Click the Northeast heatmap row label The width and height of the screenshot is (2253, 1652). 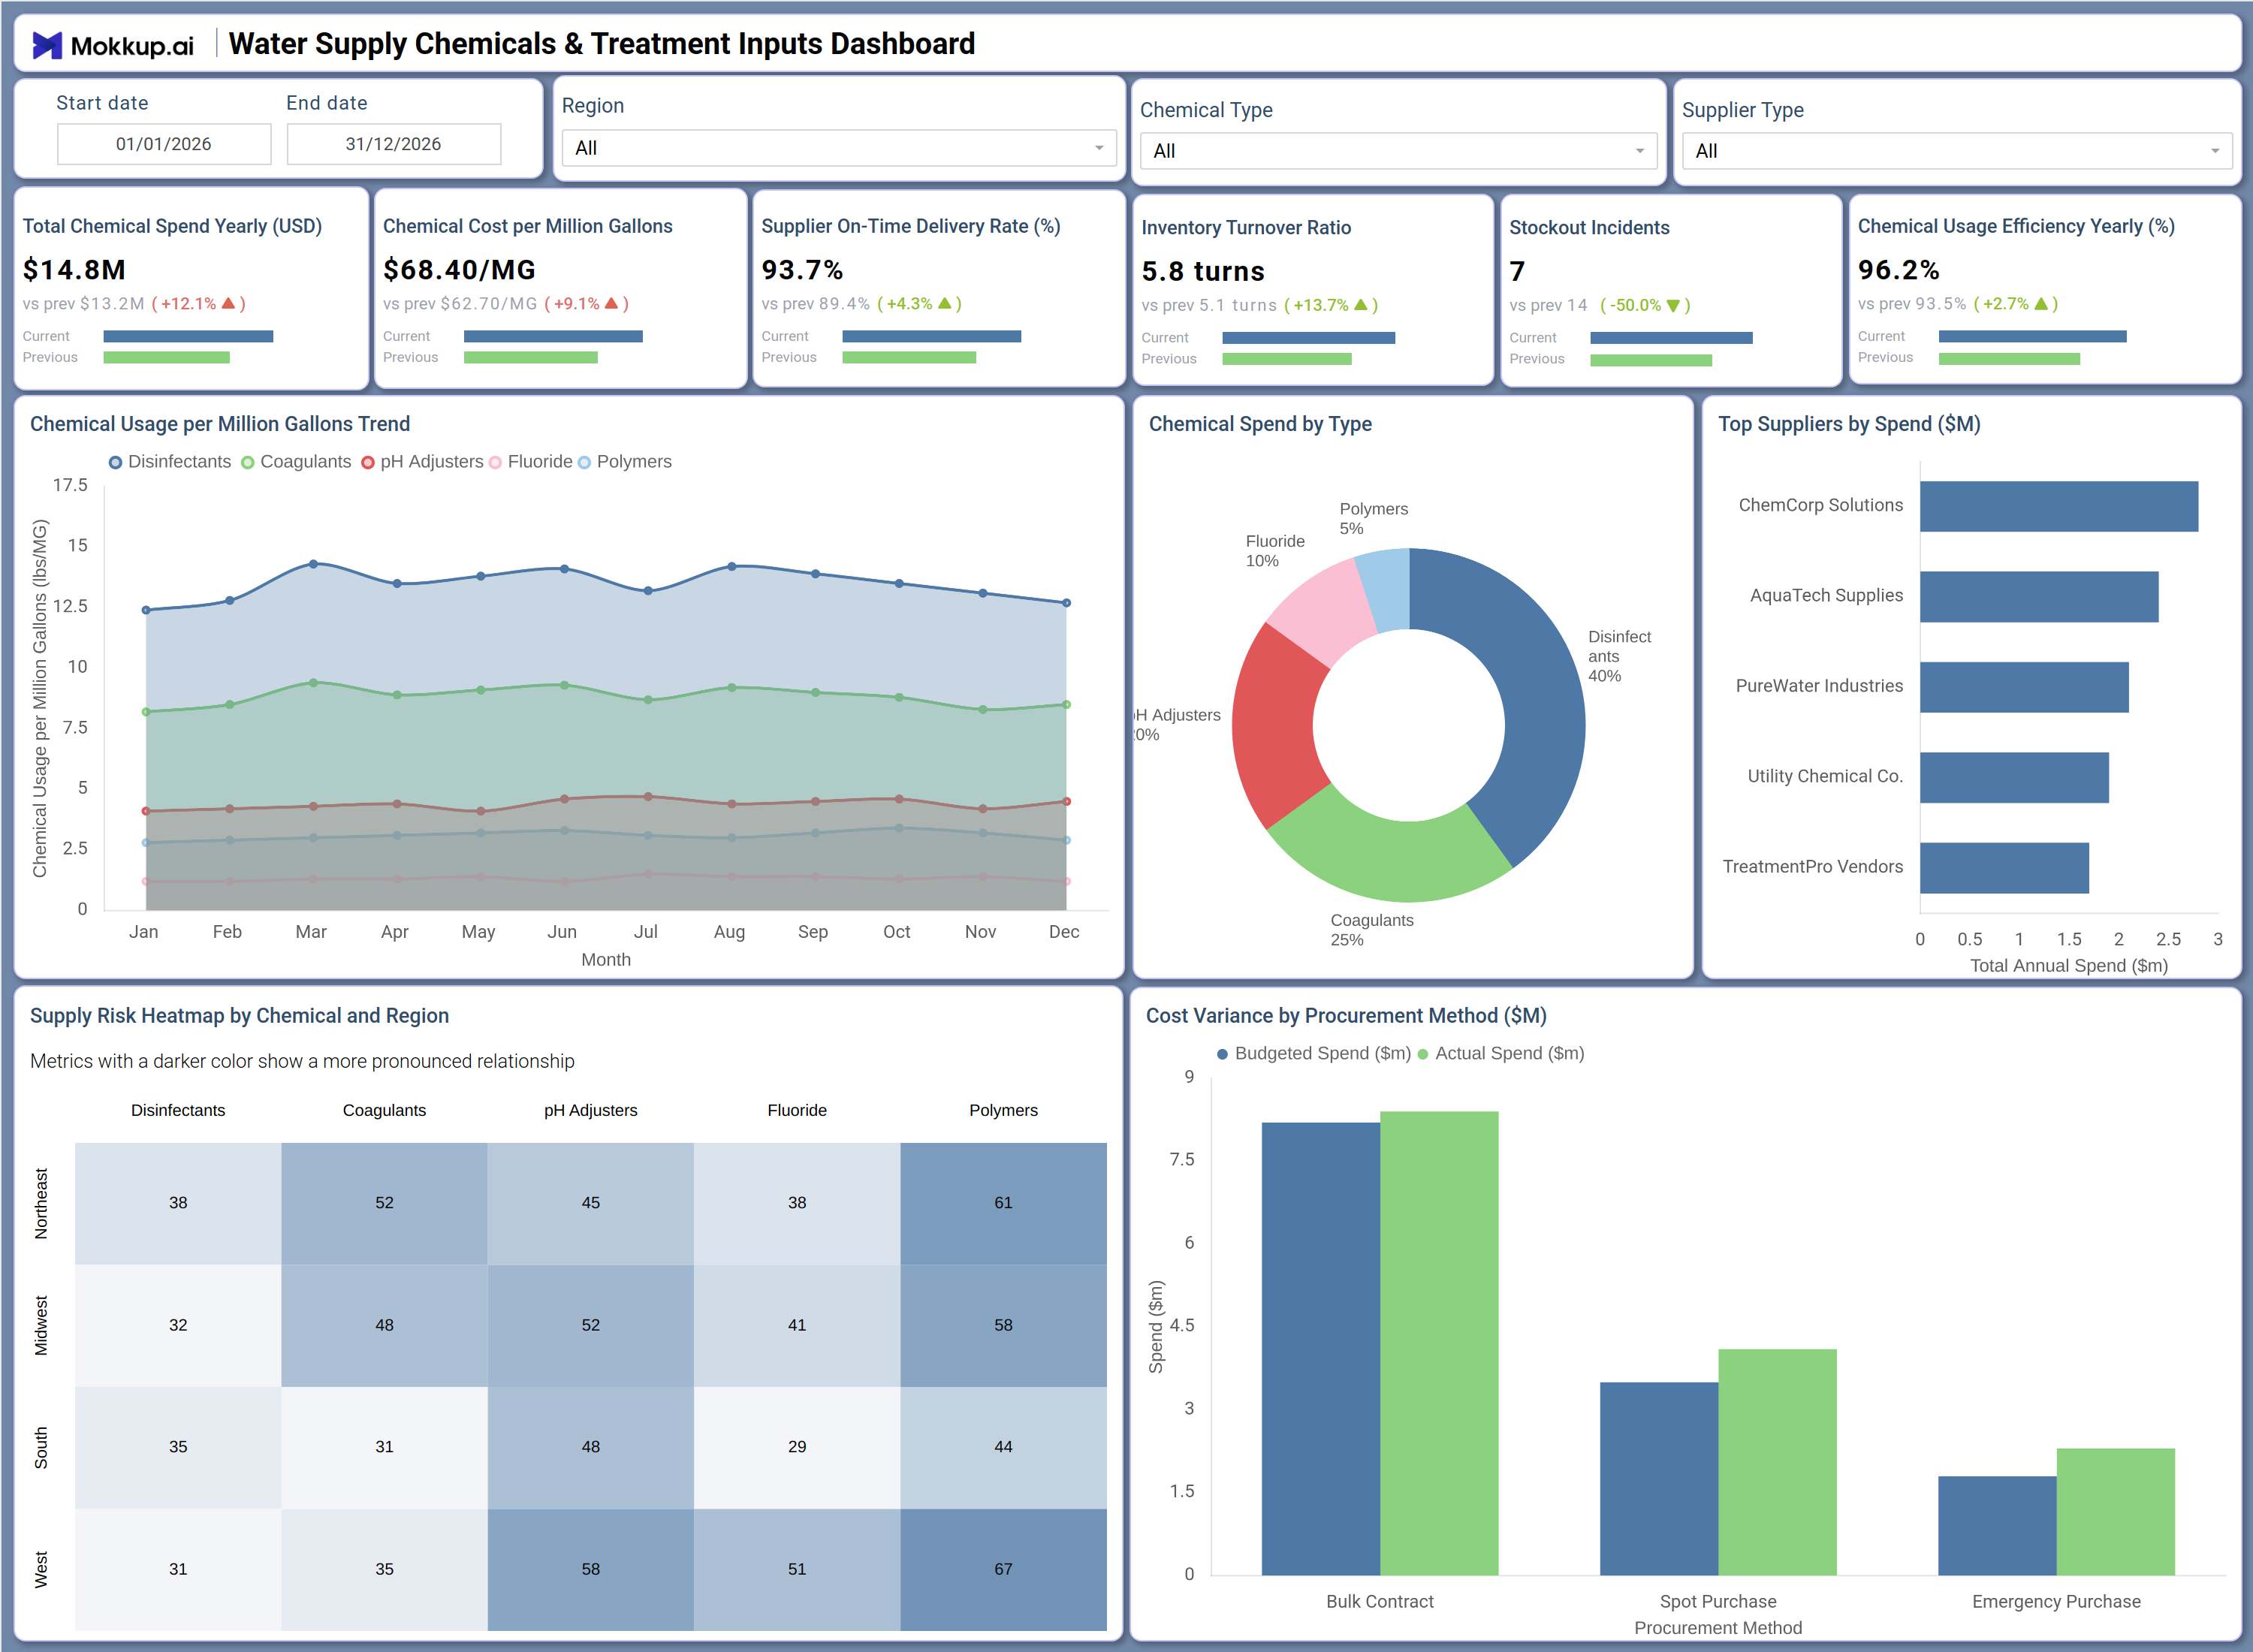(x=41, y=1203)
